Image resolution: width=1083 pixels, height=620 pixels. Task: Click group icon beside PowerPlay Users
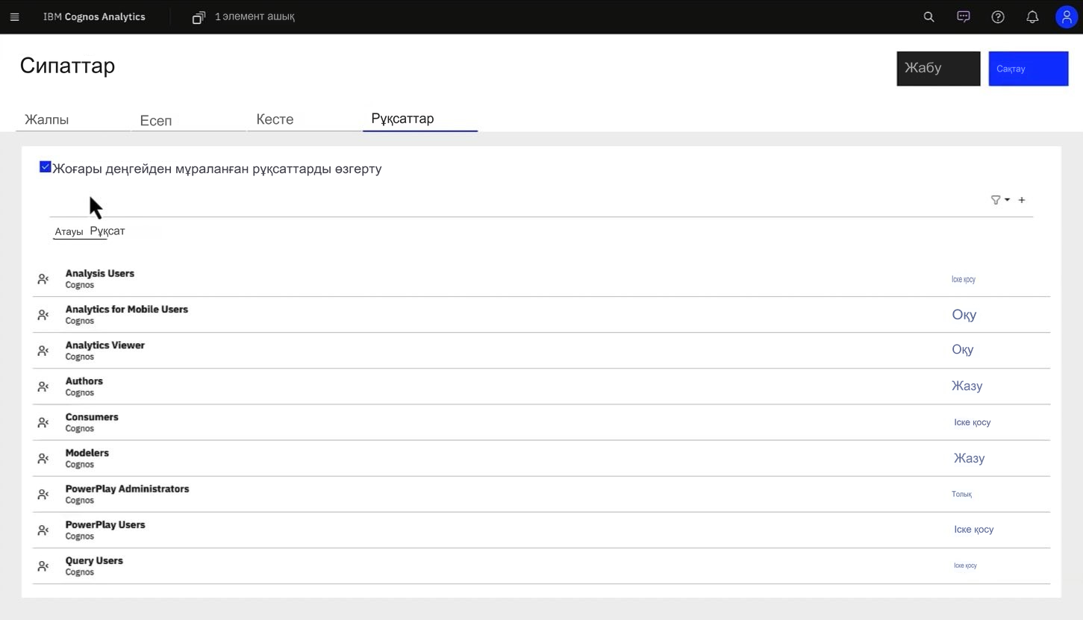click(43, 530)
